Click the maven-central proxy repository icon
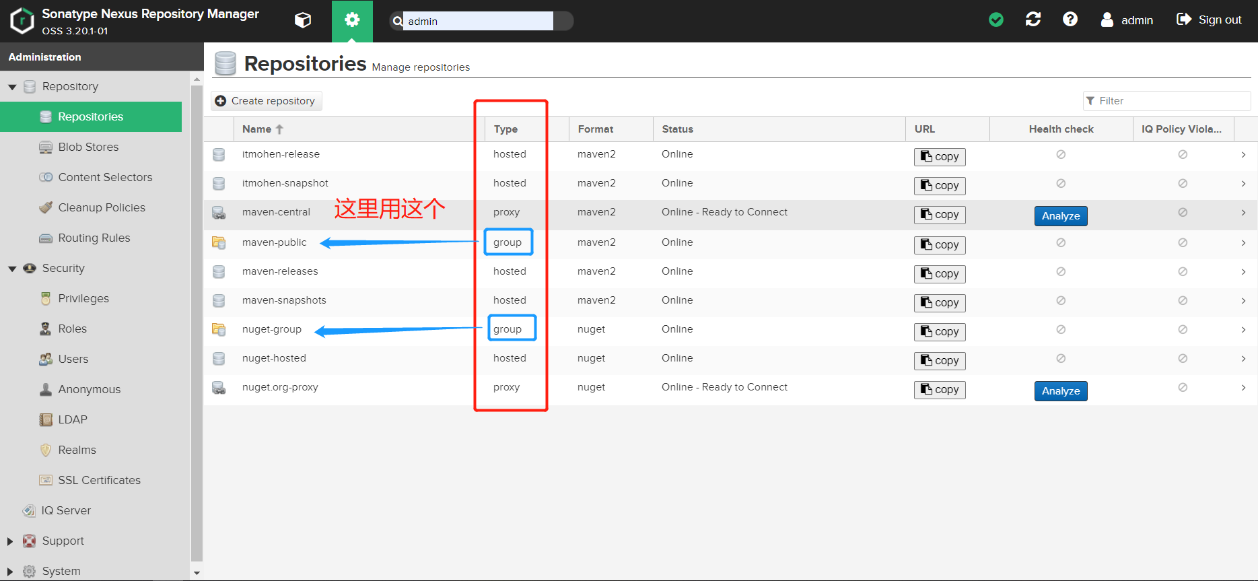Screen dimensions: 1258x581 click(x=219, y=213)
